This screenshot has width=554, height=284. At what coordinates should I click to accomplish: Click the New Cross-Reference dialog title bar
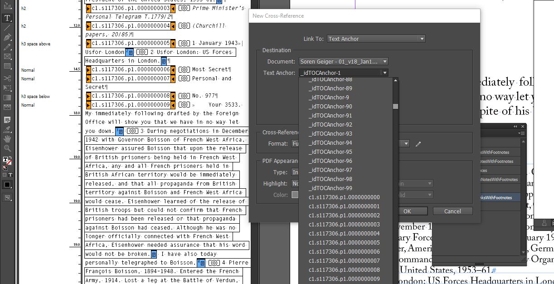click(364, 16)
